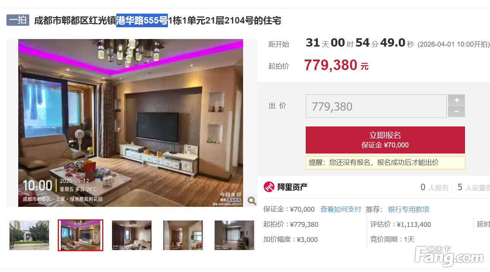
Task: Select the building exterior thumbnail
Action: 29,235
